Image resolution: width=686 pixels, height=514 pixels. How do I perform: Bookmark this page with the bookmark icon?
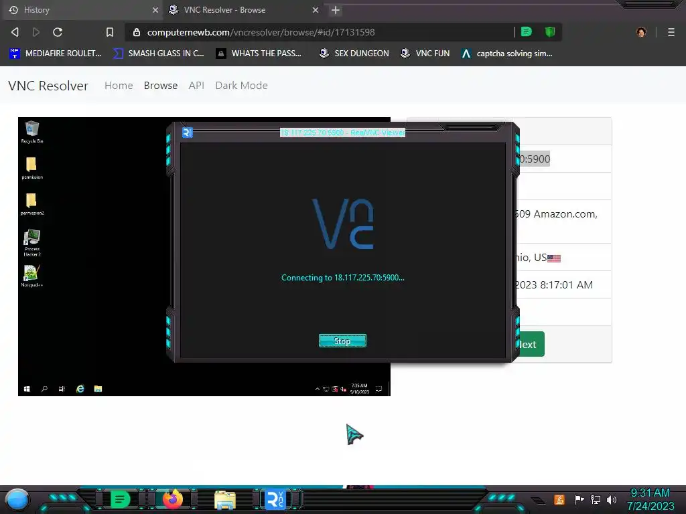point(110,32)
